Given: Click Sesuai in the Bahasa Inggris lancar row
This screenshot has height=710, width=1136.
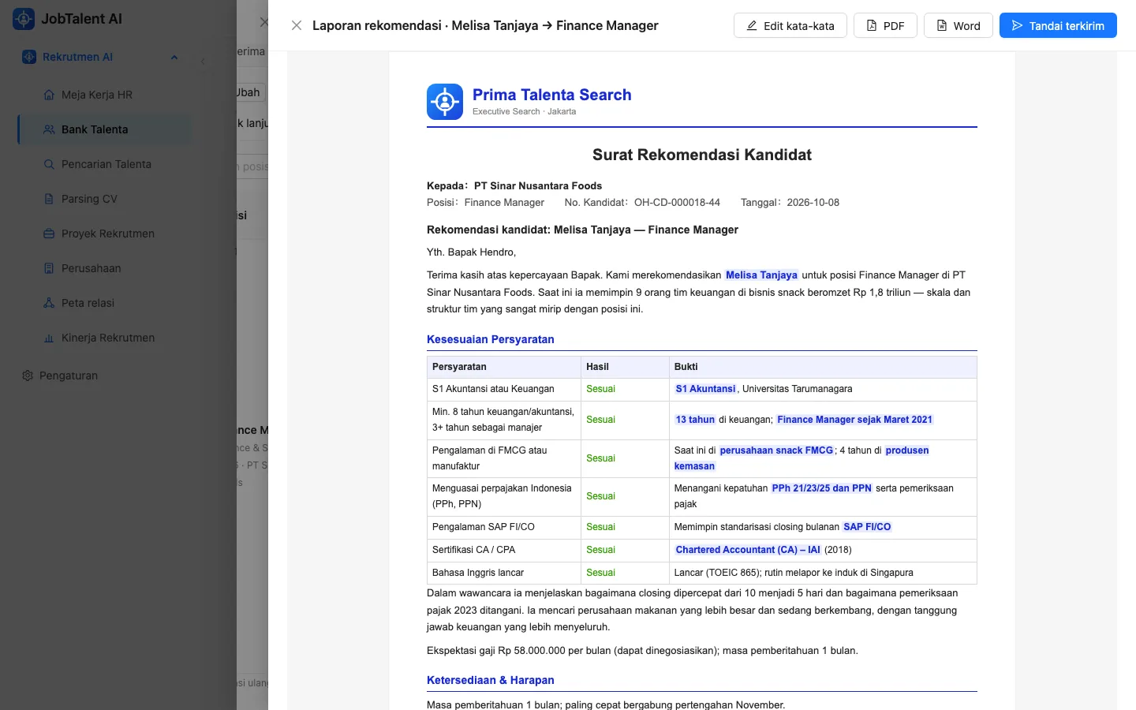Looking at the screenshot, I should pos(600,573).
